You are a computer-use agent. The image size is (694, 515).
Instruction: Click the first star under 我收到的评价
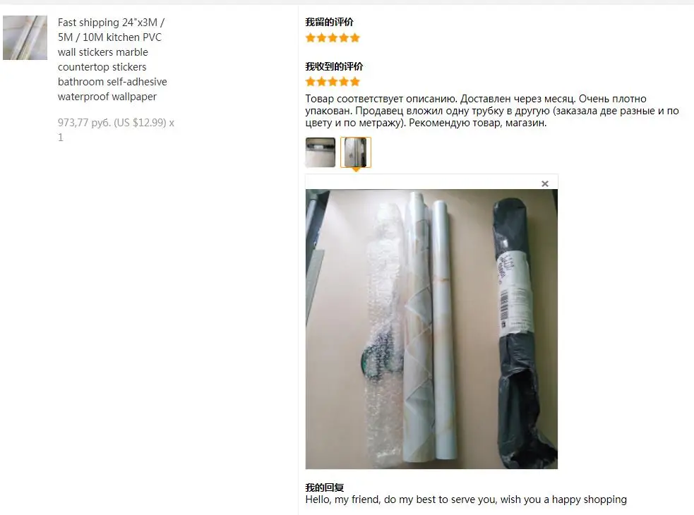311,81
